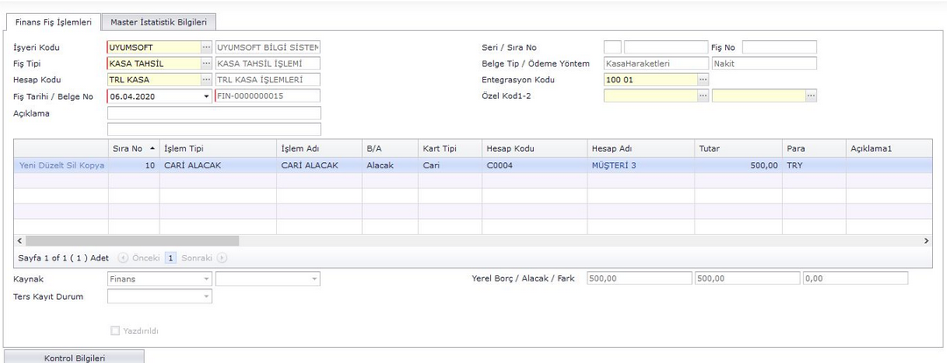Expand the Kaynak Finans dropdown

(x=206, y=279)
